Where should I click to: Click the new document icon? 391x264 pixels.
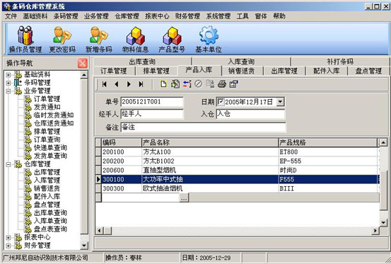(x=163, y=84)
